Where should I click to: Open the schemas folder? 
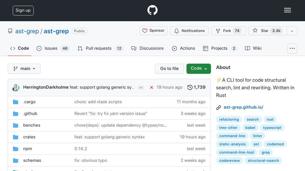(32, 160)
